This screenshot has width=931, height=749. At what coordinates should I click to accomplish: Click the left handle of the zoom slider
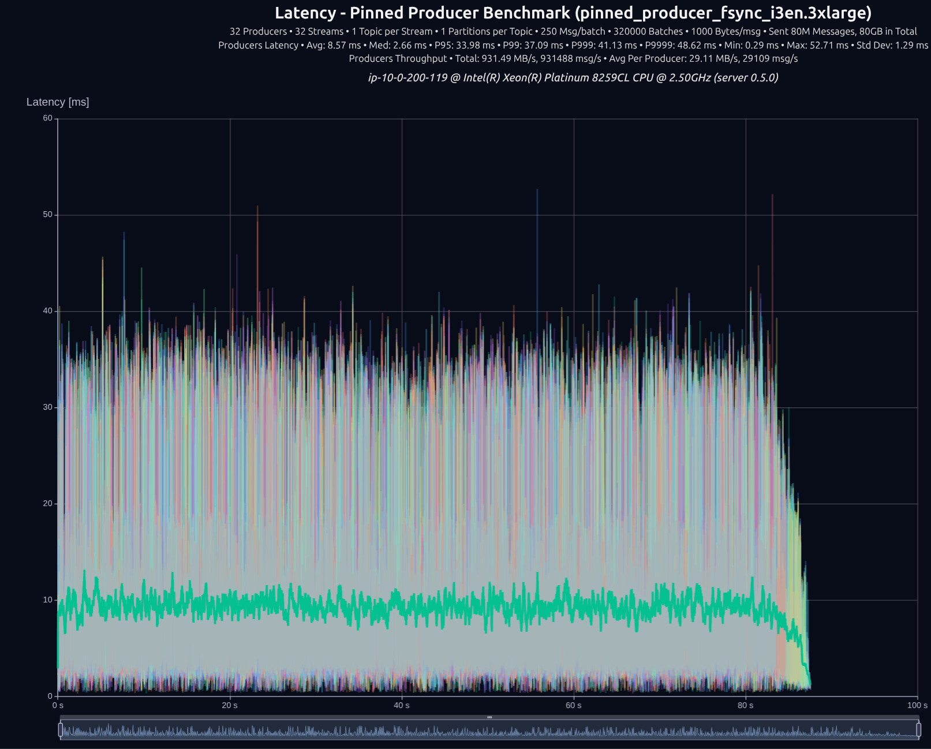pyautogui.click(x=61, y=730)
